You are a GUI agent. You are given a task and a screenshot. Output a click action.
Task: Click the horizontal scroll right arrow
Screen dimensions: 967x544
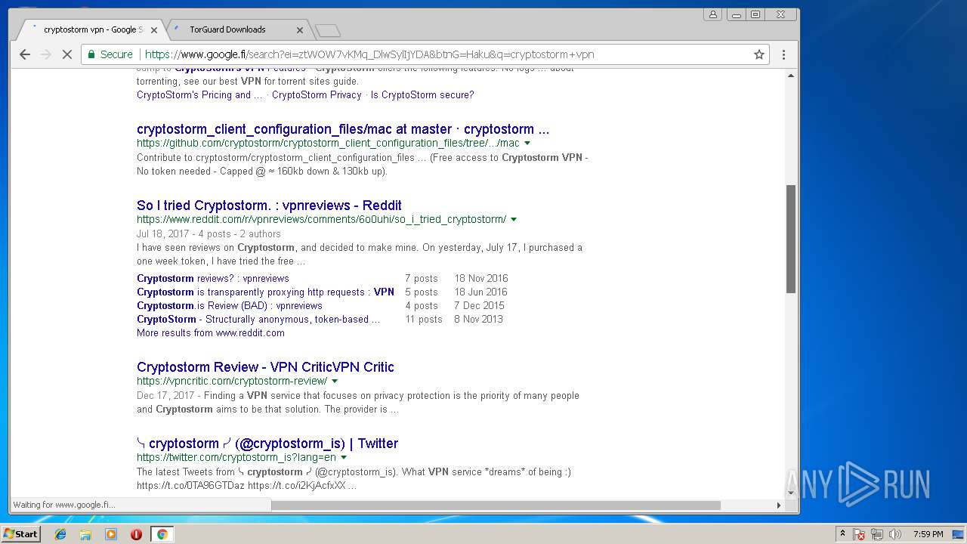tap(779, 505)
